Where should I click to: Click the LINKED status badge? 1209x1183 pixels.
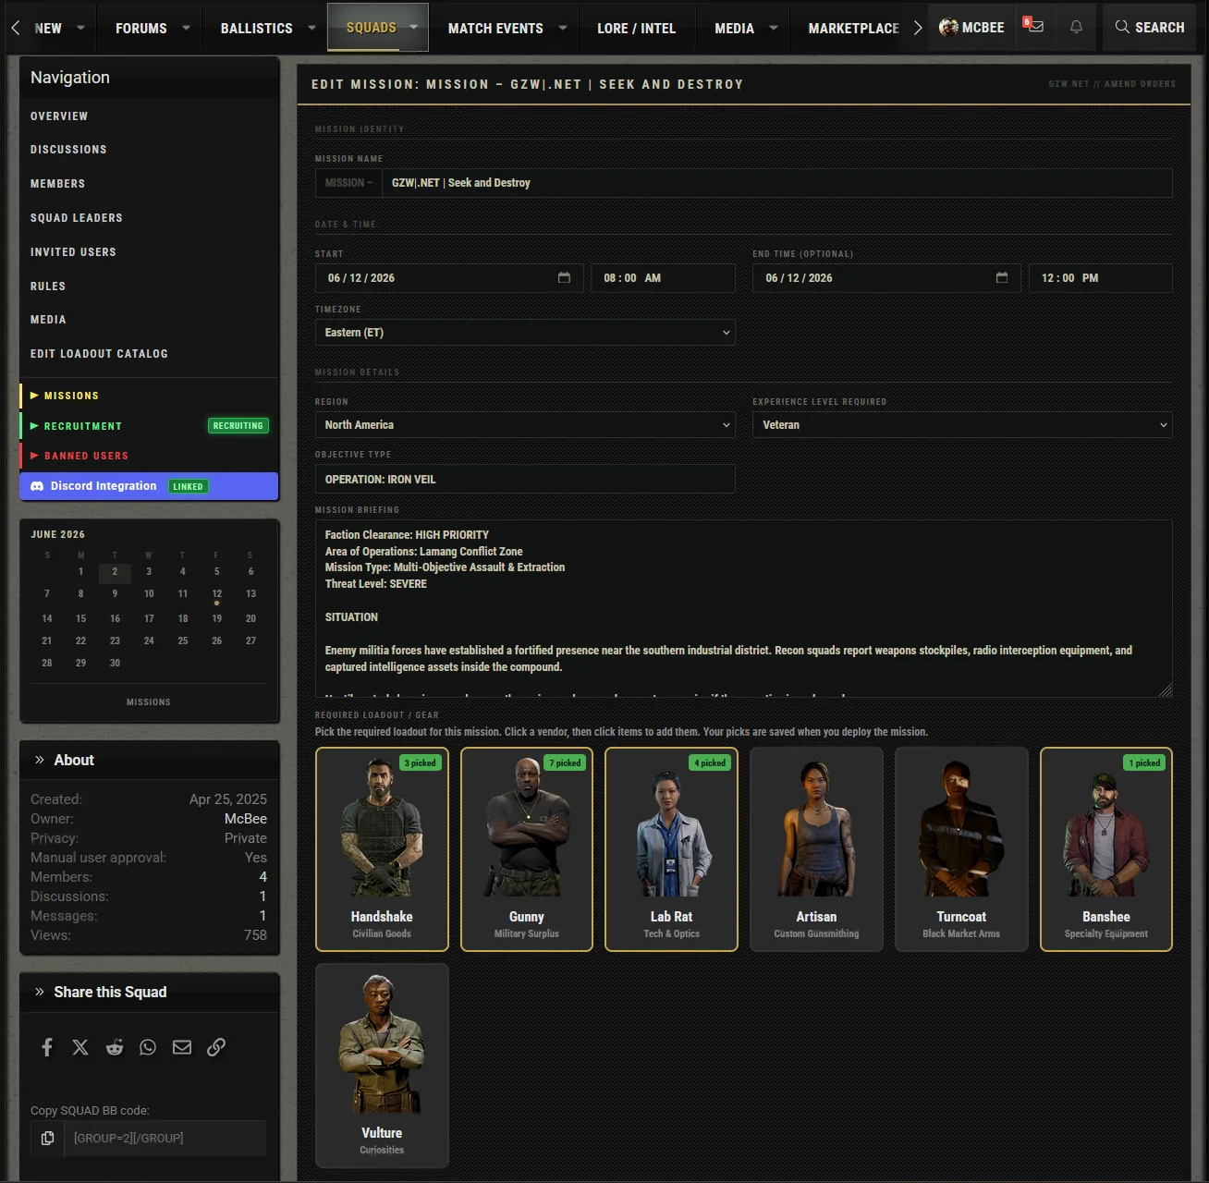coord(188,486)
